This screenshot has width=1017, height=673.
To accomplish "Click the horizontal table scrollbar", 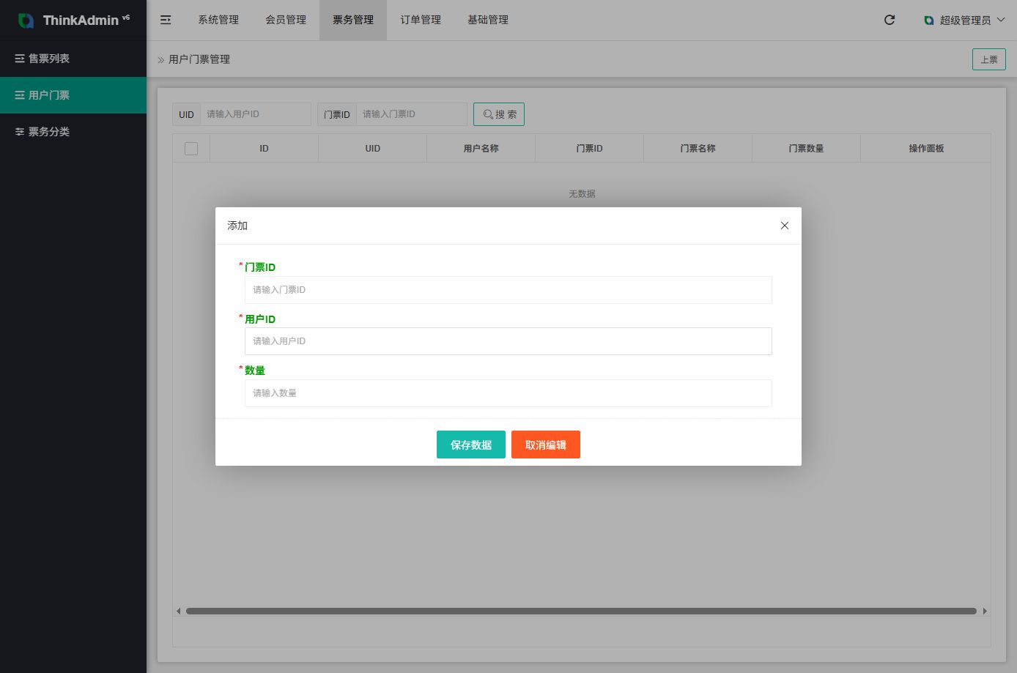I will pos(581,611).
